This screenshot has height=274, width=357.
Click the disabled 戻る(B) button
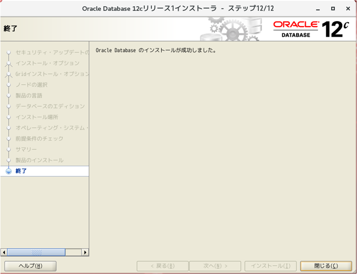click(x=162, y=266)
